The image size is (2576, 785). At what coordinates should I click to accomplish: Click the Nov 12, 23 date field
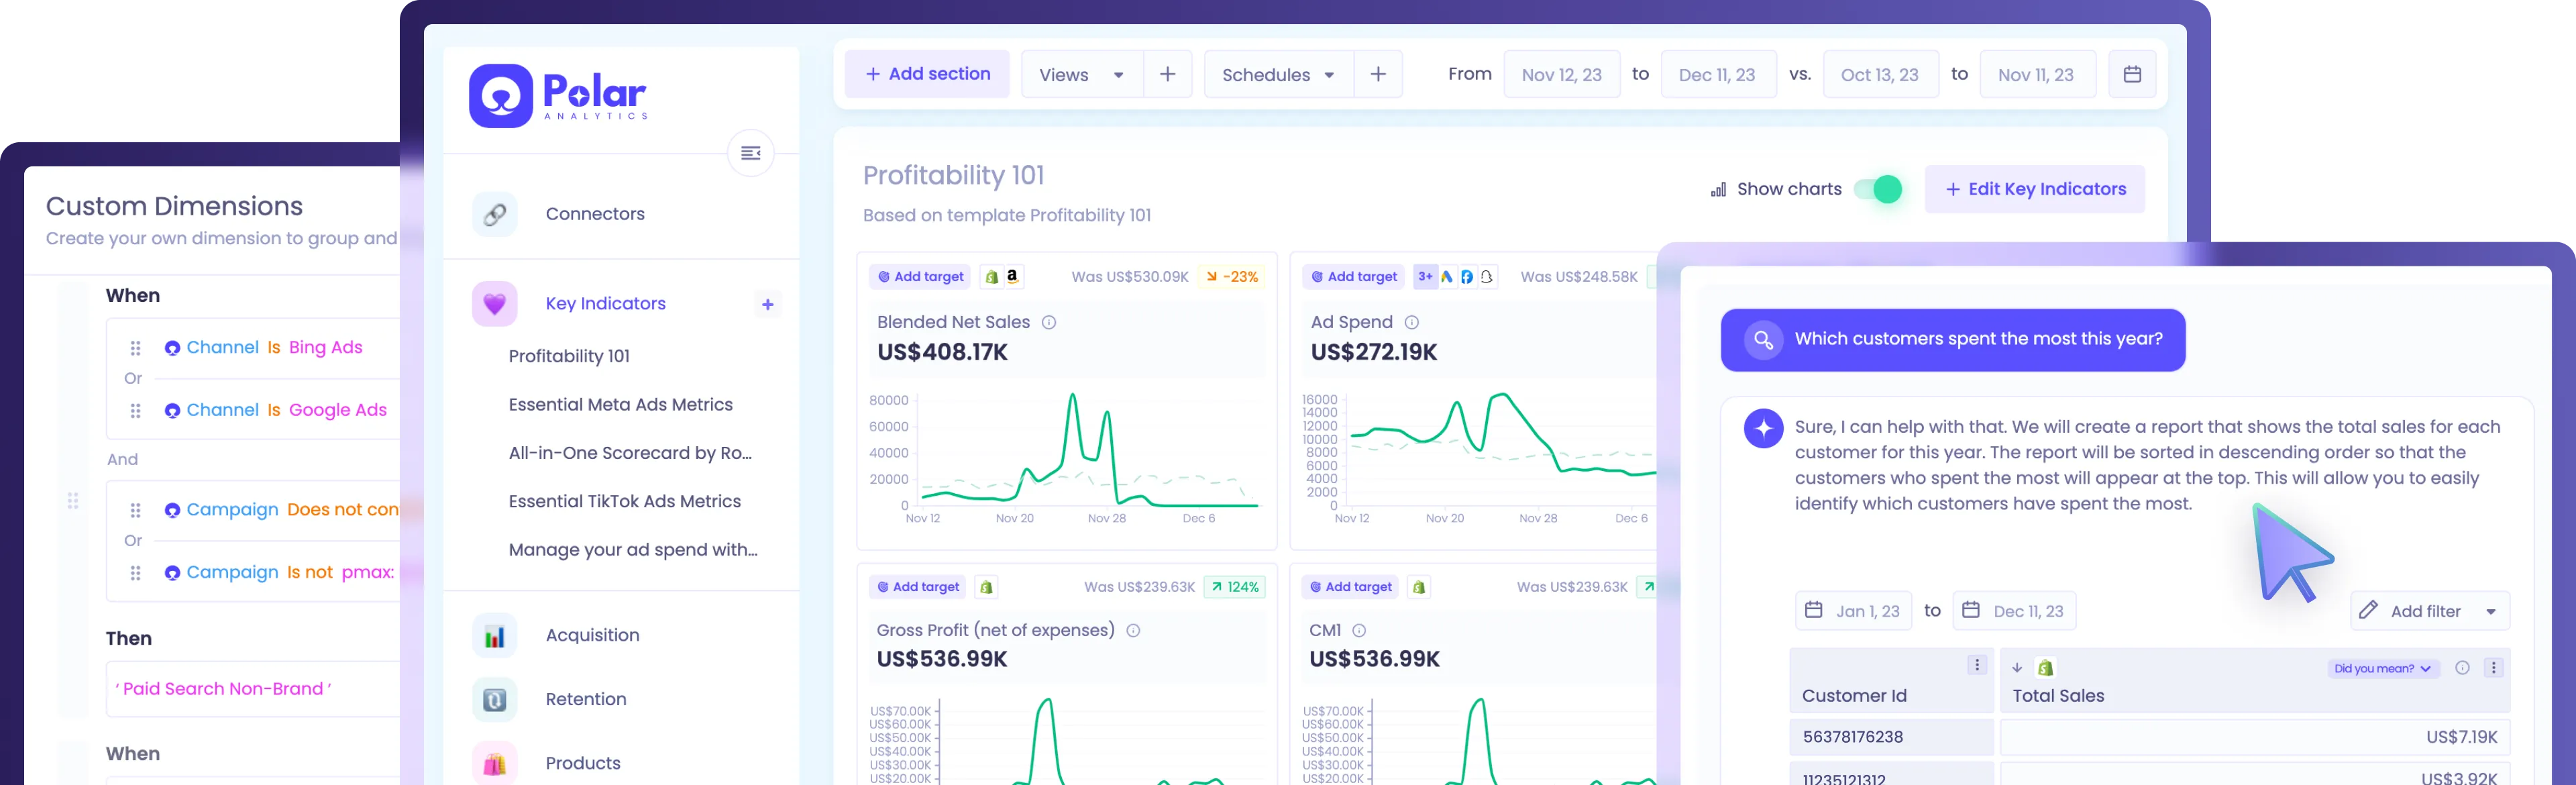point(1561,74)
